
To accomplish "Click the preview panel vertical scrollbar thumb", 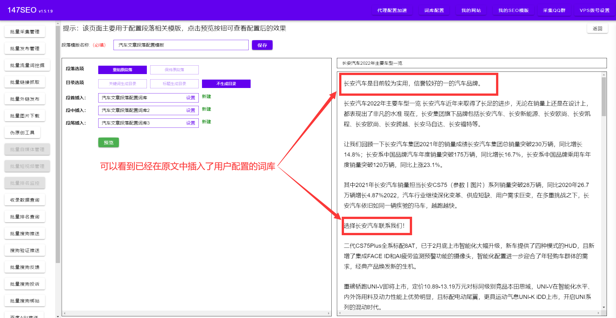I will point(604,96).
